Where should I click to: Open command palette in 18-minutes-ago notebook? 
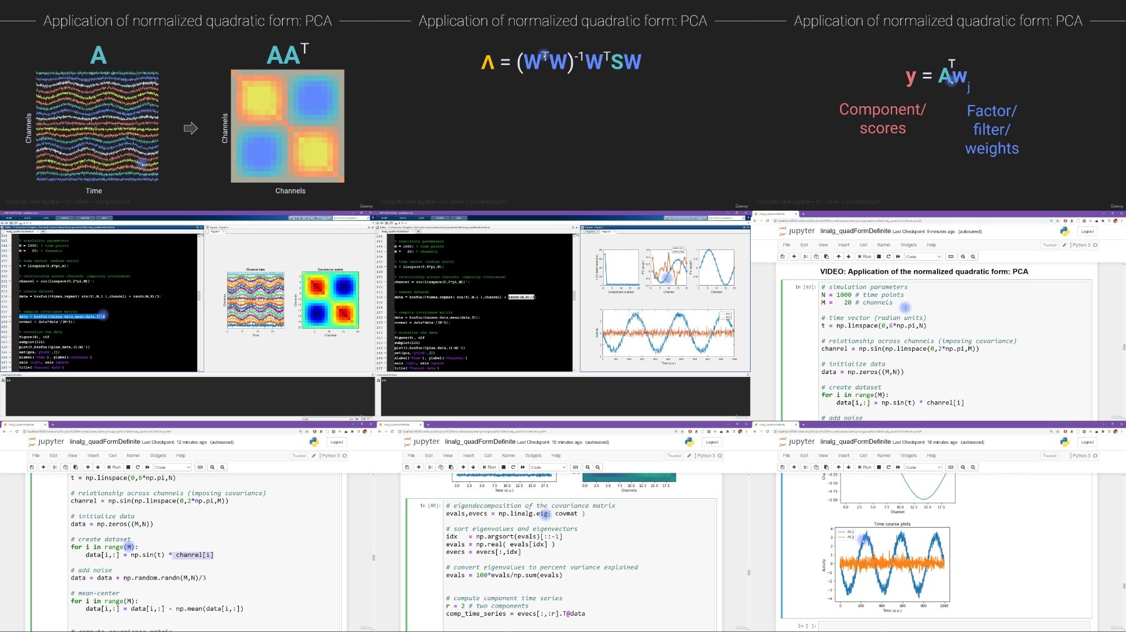coord(951,467)
